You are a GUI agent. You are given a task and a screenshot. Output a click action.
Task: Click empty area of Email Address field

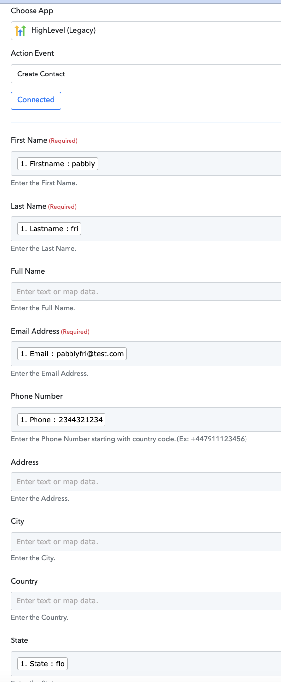pos(204,354)
